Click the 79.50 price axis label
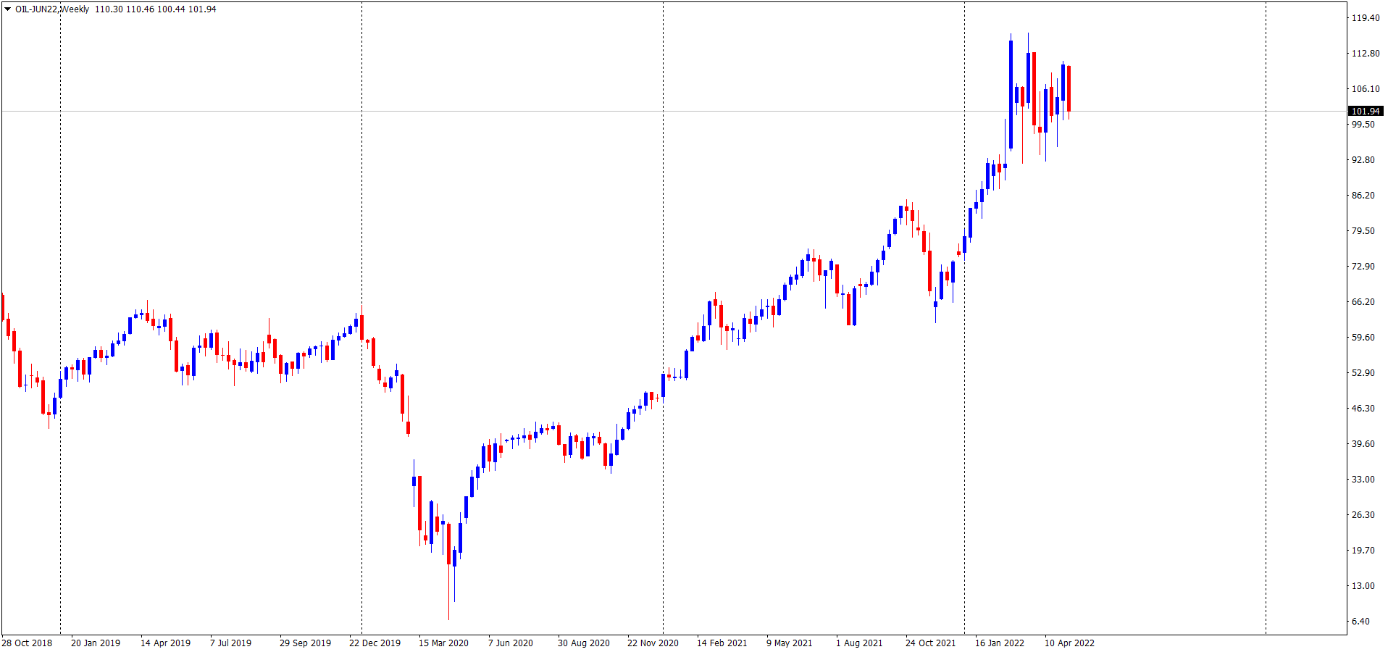This screenshot has height=652, width=1388. [x=1363, y=231]
